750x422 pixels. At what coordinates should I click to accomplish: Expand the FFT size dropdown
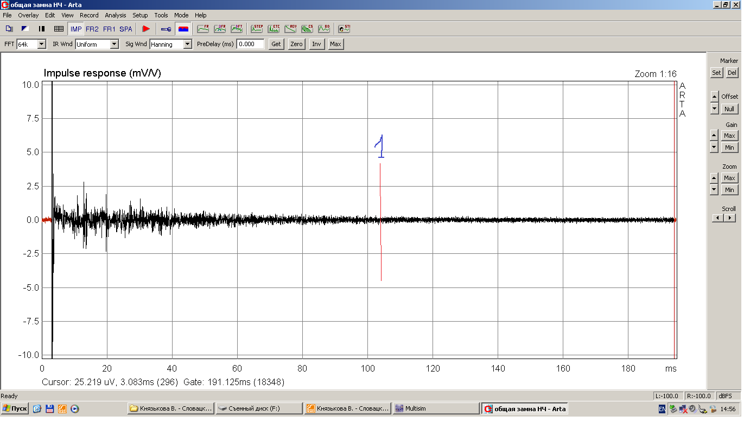coord(42,44)
